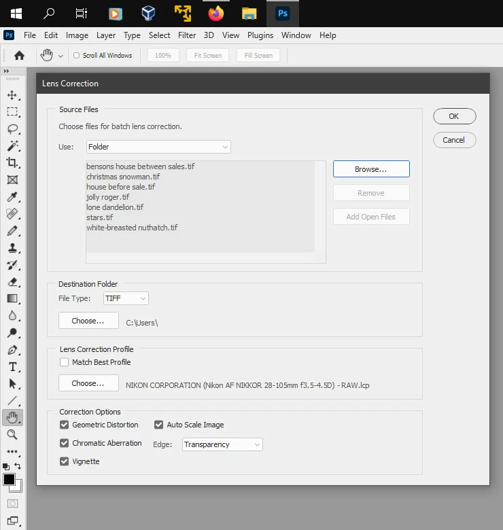Select the Eraser tool
The height and width of the screenshot is (530, 503).
pos(12,281)
